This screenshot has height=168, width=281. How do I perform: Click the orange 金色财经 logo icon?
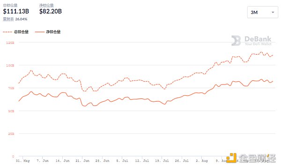[x=231, y=158]
